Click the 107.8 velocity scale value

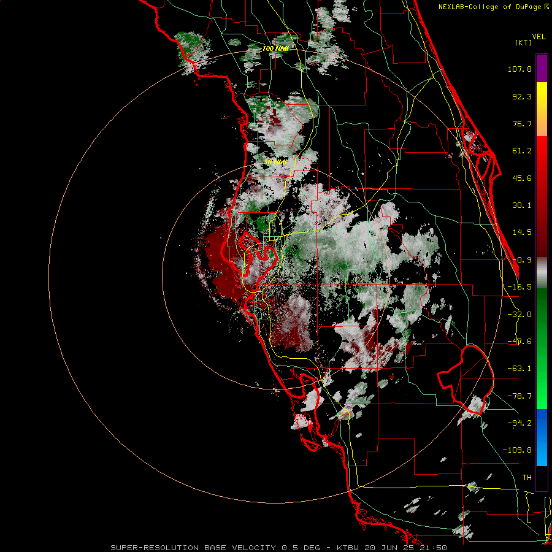(519, 69)
